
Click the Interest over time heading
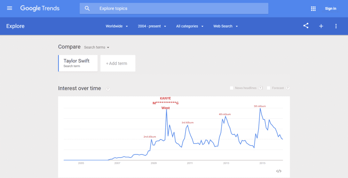pyautogui.click(x=79, y=88)
